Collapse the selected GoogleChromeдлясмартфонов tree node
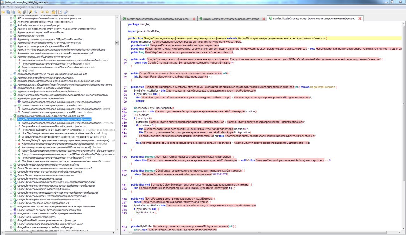The width and height of the screenshot is (406, 235). coord(11,119)
